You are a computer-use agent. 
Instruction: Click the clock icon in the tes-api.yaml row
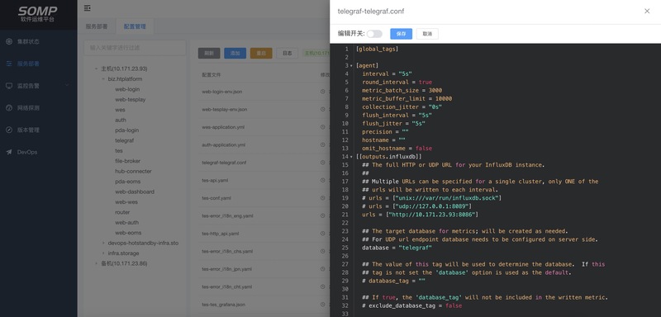coord(323,180)
